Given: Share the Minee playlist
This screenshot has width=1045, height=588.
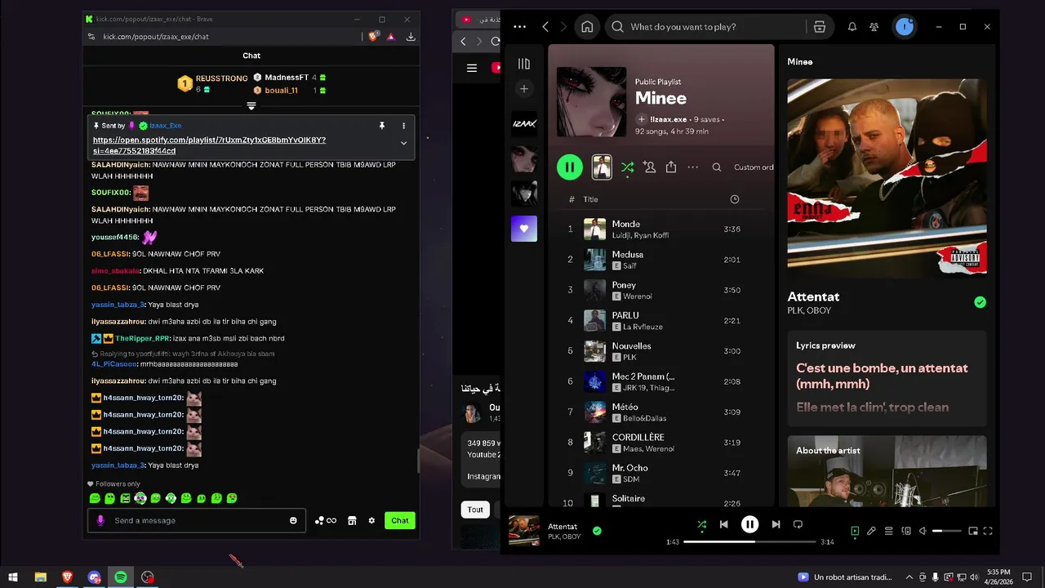Looking at the screenshot, I should [671, 167].
